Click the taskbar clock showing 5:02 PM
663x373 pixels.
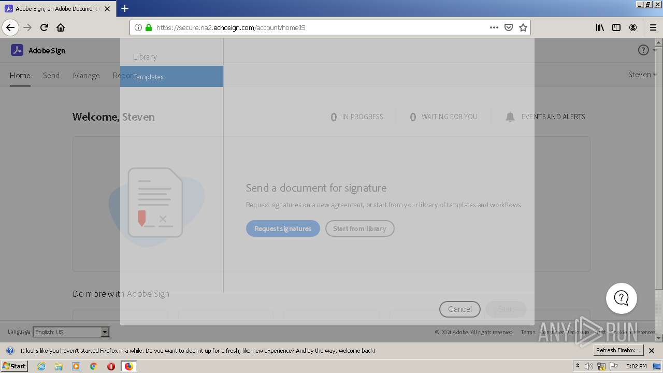637,366
